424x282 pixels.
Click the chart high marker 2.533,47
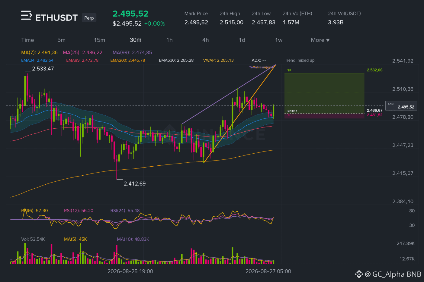click(43, 69)
